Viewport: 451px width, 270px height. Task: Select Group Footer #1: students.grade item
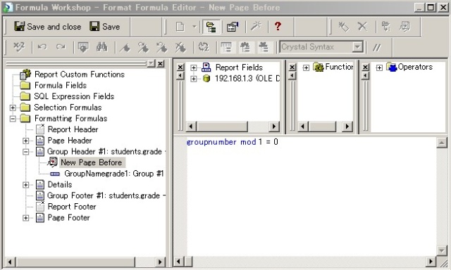click(106, 195)
